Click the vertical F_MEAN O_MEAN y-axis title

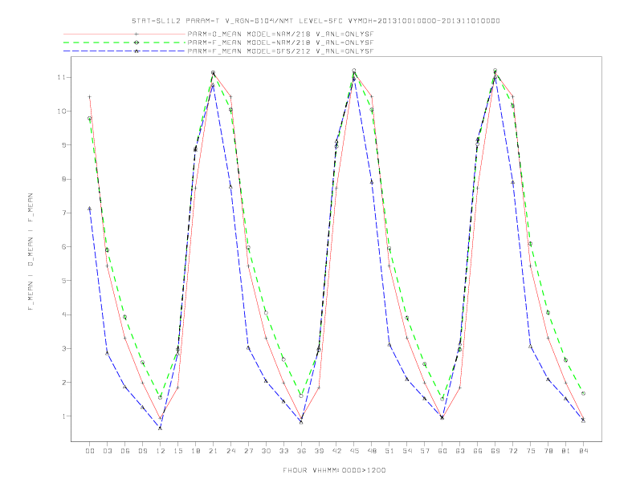[31, 252]
